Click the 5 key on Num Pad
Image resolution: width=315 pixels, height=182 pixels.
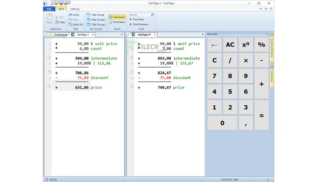coord(230,92)
